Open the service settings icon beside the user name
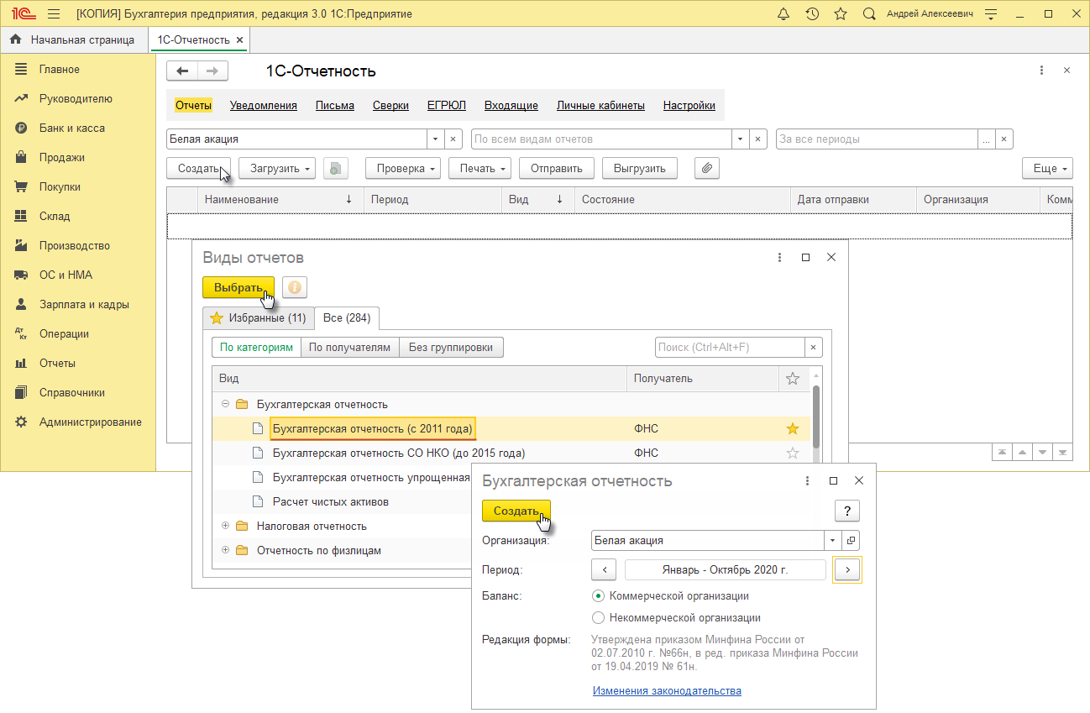Image resolution: width=1090 pixels, height=713 pixels. (991, 14)
